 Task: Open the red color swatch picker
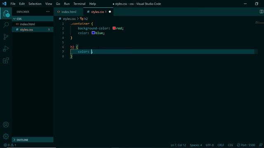click(x=114, y=28)
